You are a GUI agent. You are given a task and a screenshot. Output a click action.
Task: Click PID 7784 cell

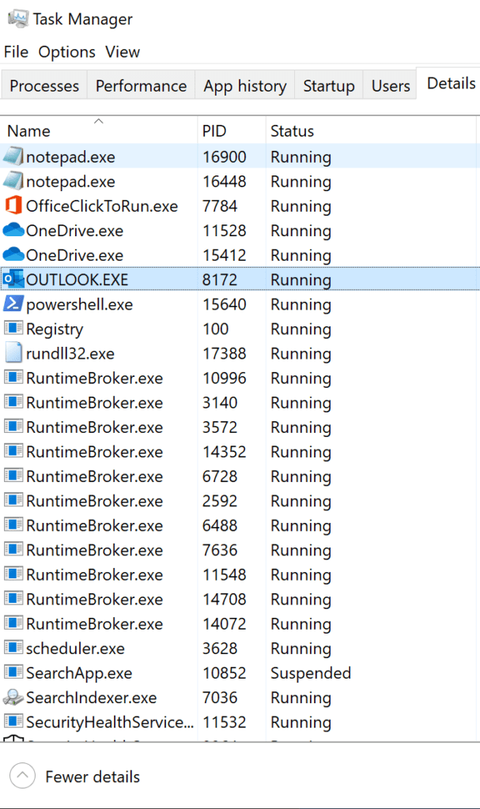(x=220, y=206)
